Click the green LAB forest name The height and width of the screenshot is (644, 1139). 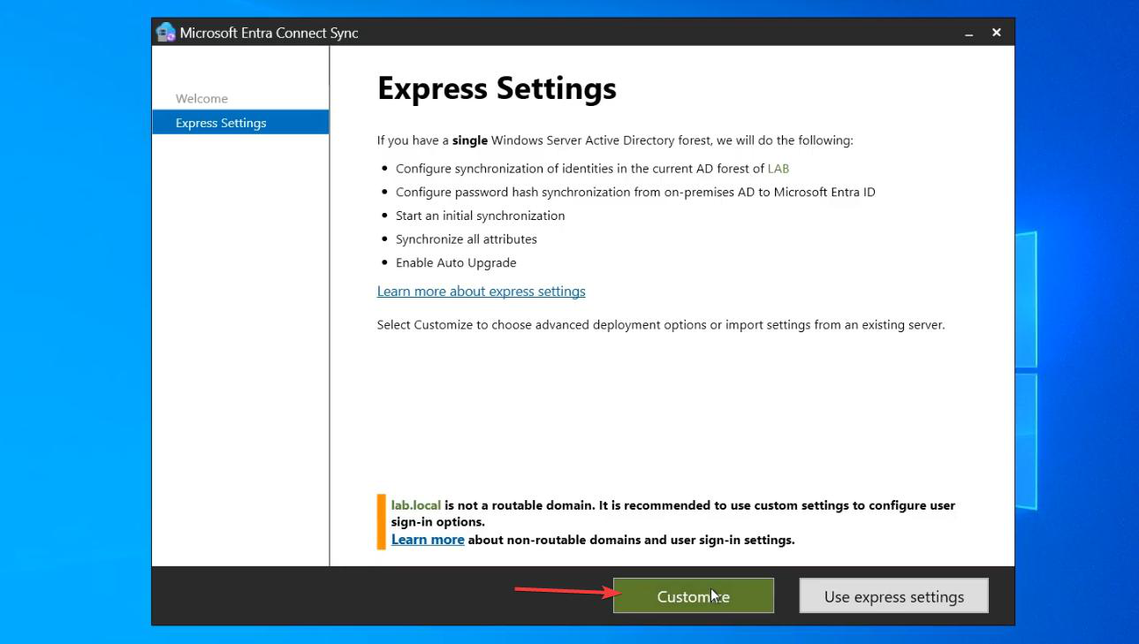point(778,169)
